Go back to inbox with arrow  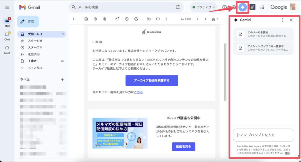[x=74, y=19]
